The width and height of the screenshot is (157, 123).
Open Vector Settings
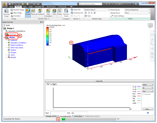click(117, 16)
